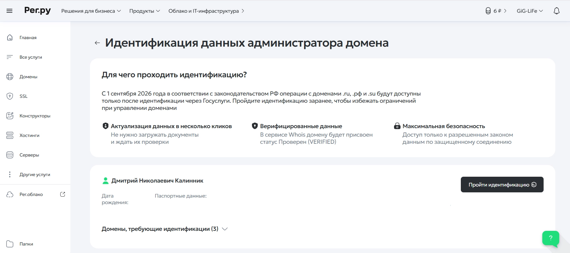Open Все услуги in sidebar

coord(31,57)
